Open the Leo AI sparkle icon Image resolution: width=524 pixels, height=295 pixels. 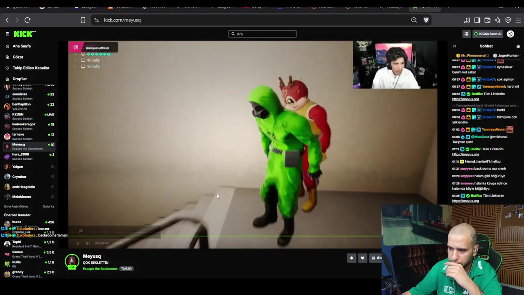tap(498, 20)
